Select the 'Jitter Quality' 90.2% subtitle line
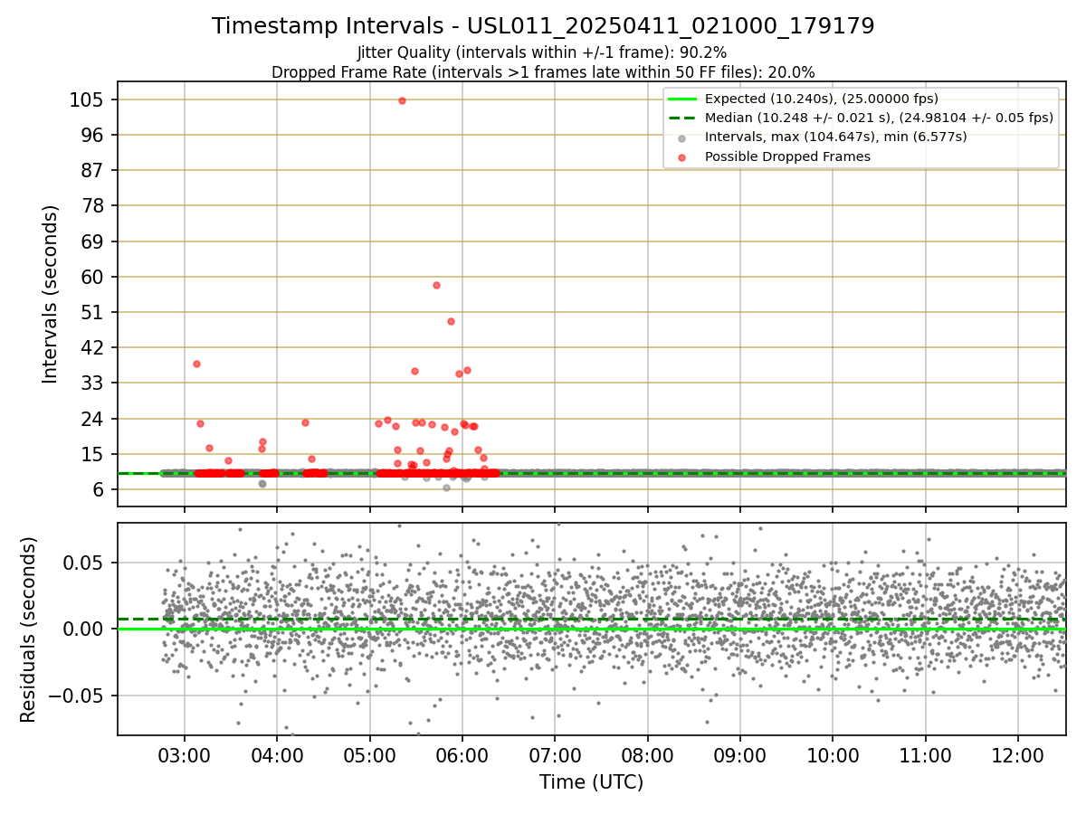The height and width of the screenshot is (814, 1086). point(542,53)
